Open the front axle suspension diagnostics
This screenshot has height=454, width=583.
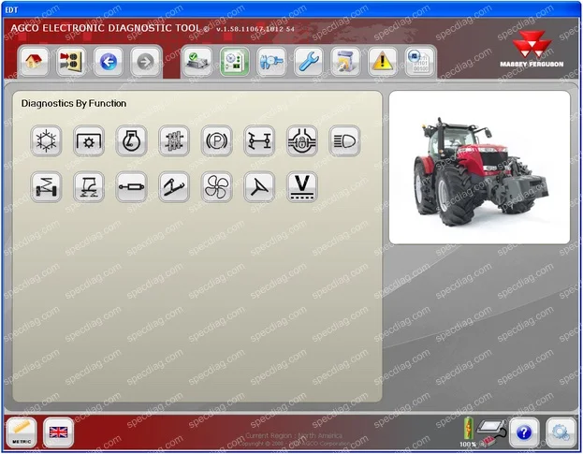(x=46, y=186)
